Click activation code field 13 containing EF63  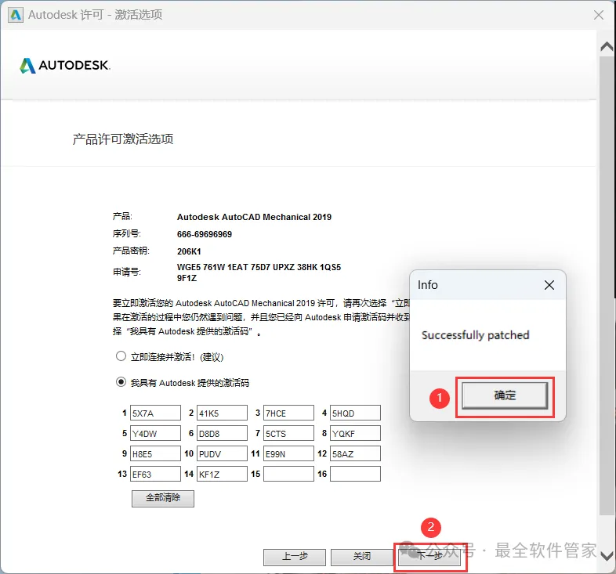click(155, 474)
